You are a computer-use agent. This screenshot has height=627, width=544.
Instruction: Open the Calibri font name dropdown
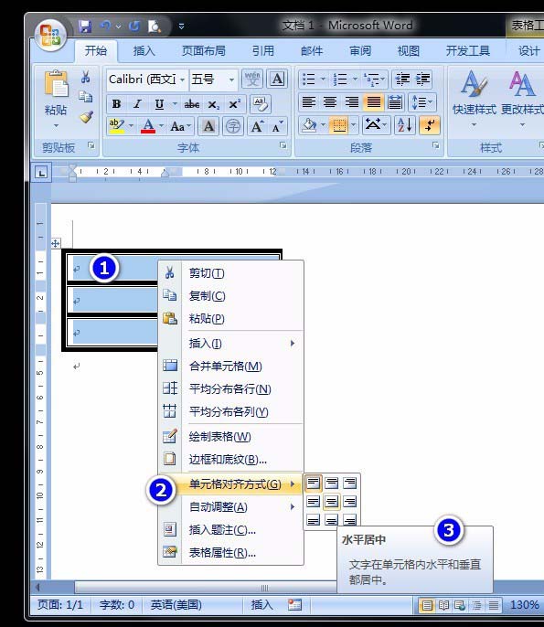coord(147,80)
